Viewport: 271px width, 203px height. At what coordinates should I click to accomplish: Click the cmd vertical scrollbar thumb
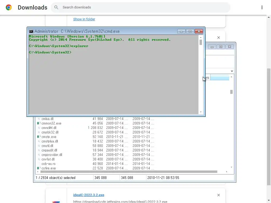[201, 42]
